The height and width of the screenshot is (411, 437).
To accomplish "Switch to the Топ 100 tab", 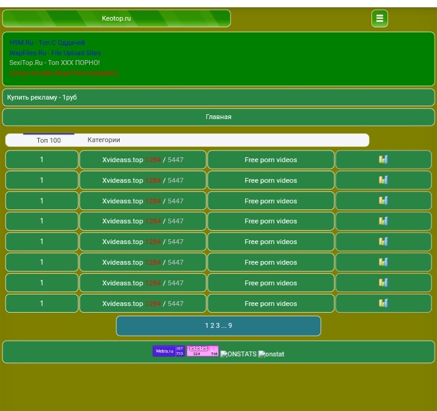I will coord(49,140).
